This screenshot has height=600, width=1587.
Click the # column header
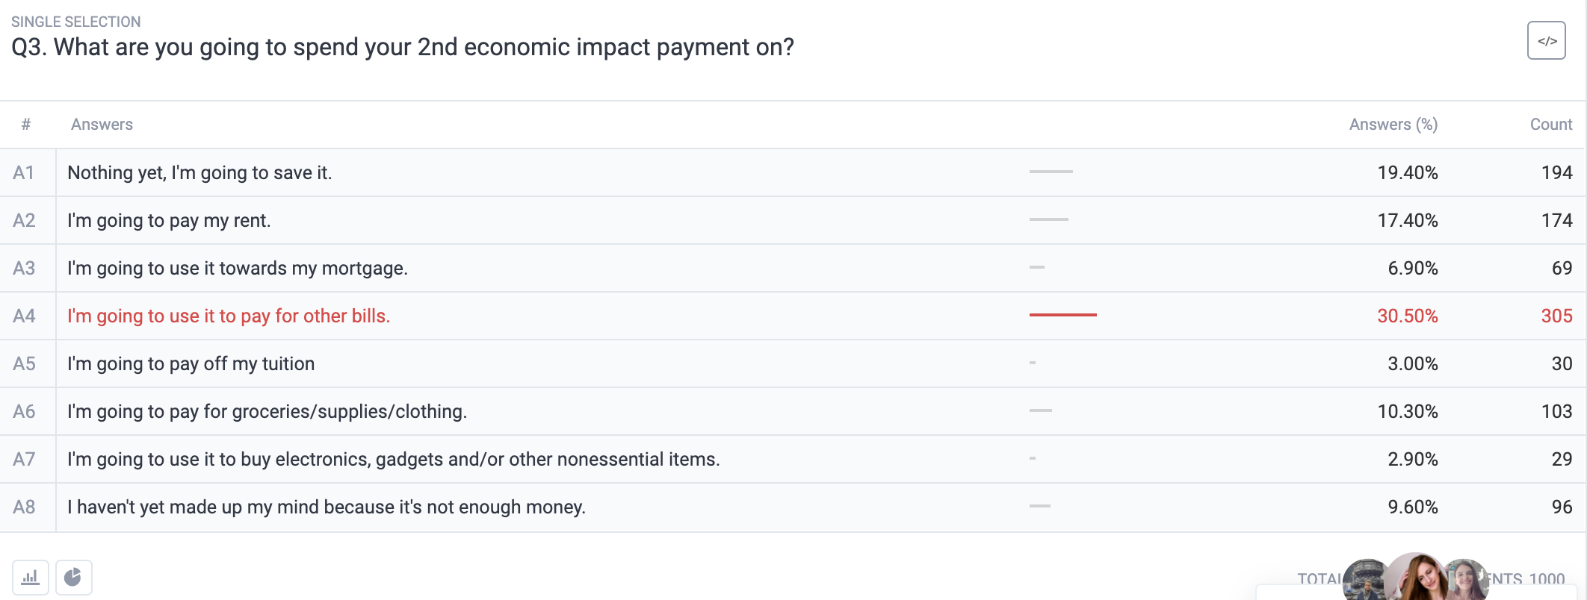[26, 125]
